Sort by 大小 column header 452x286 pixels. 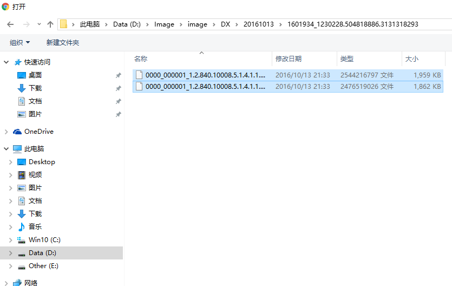click(x=411, y=59)
